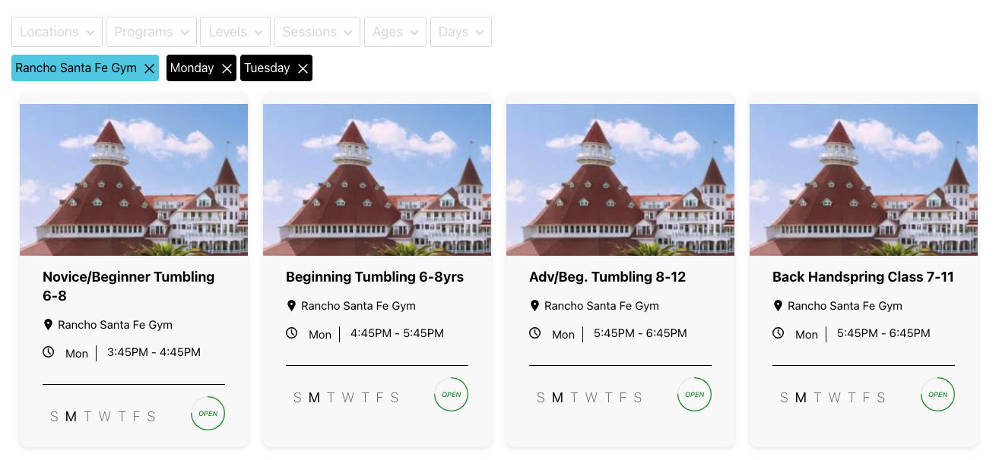Click the OPEN status badge on Beginning Tumbling 6-8yrs
This screenshot has height=460, width=999.
451,395
